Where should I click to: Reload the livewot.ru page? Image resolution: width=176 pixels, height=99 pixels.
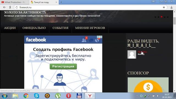pos(16,7)
